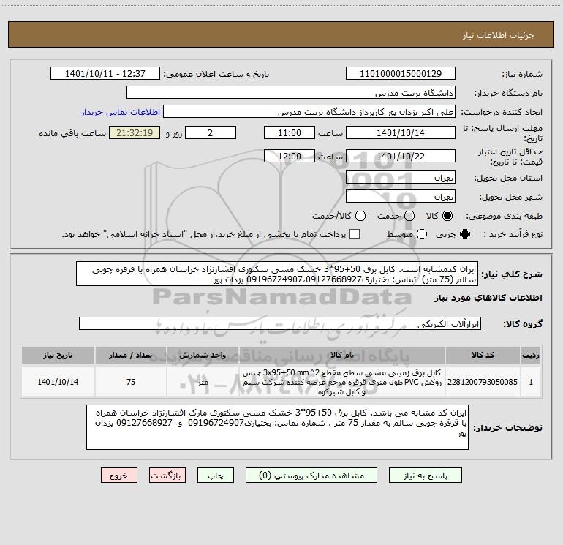Click request creator name field
The width and height of the screenshot is (563, 545).
click(309, 112)
